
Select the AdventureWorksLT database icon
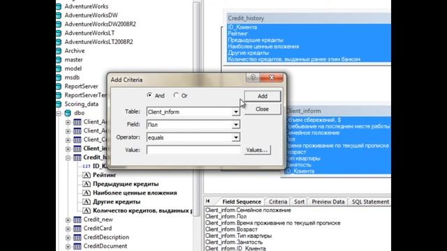tap(59, 33)
